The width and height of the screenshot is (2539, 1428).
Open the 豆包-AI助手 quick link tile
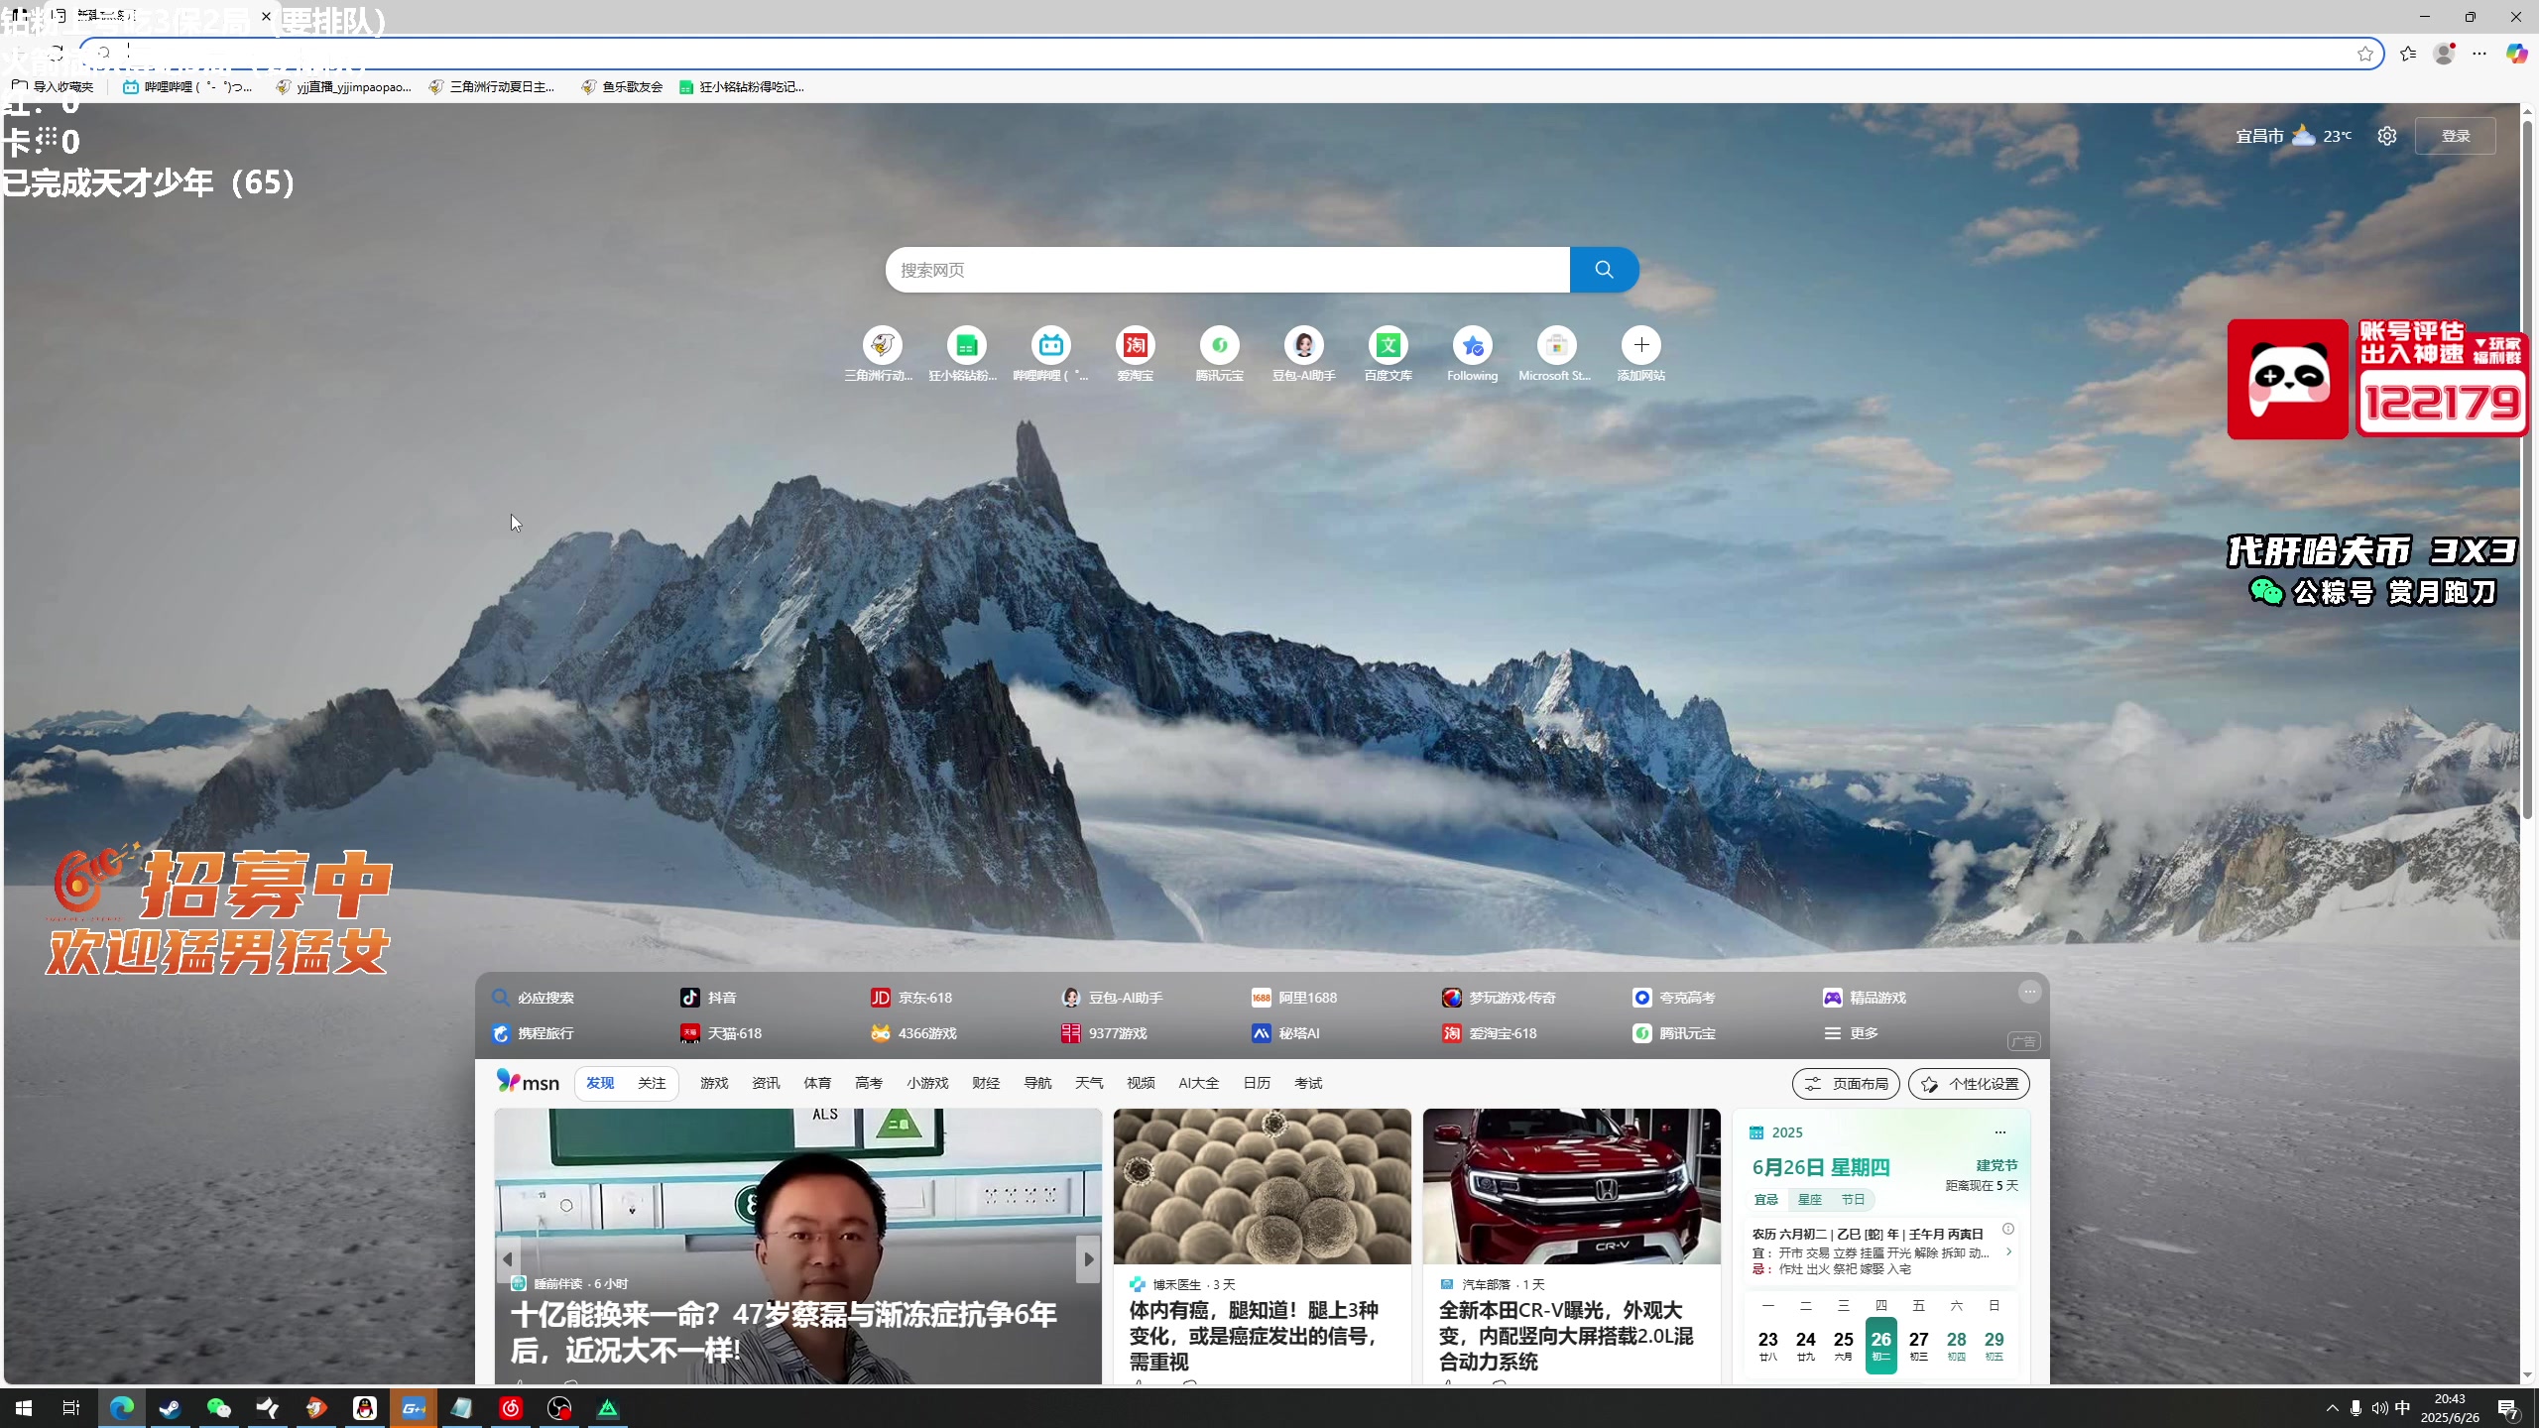(1303, 354)
